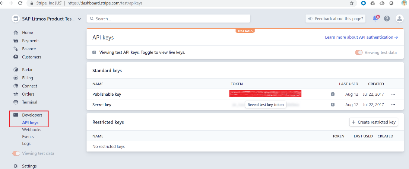Click the Google Drive extension icon
The image size is (409, 169).
[x=373, y=3]
